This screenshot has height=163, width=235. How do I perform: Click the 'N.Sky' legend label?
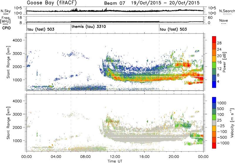tap(6, 11)
